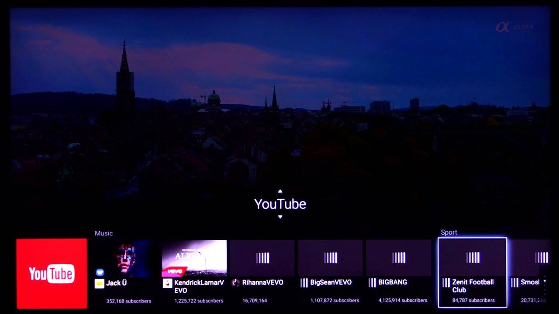
Task: Select the BigSeanVEVO loading thumbnail
Action: point(331,258)
